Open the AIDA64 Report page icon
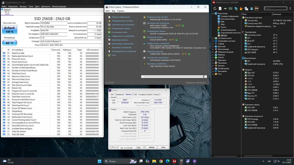Screen dimensions: 294x165 click(x=220, y=8)
